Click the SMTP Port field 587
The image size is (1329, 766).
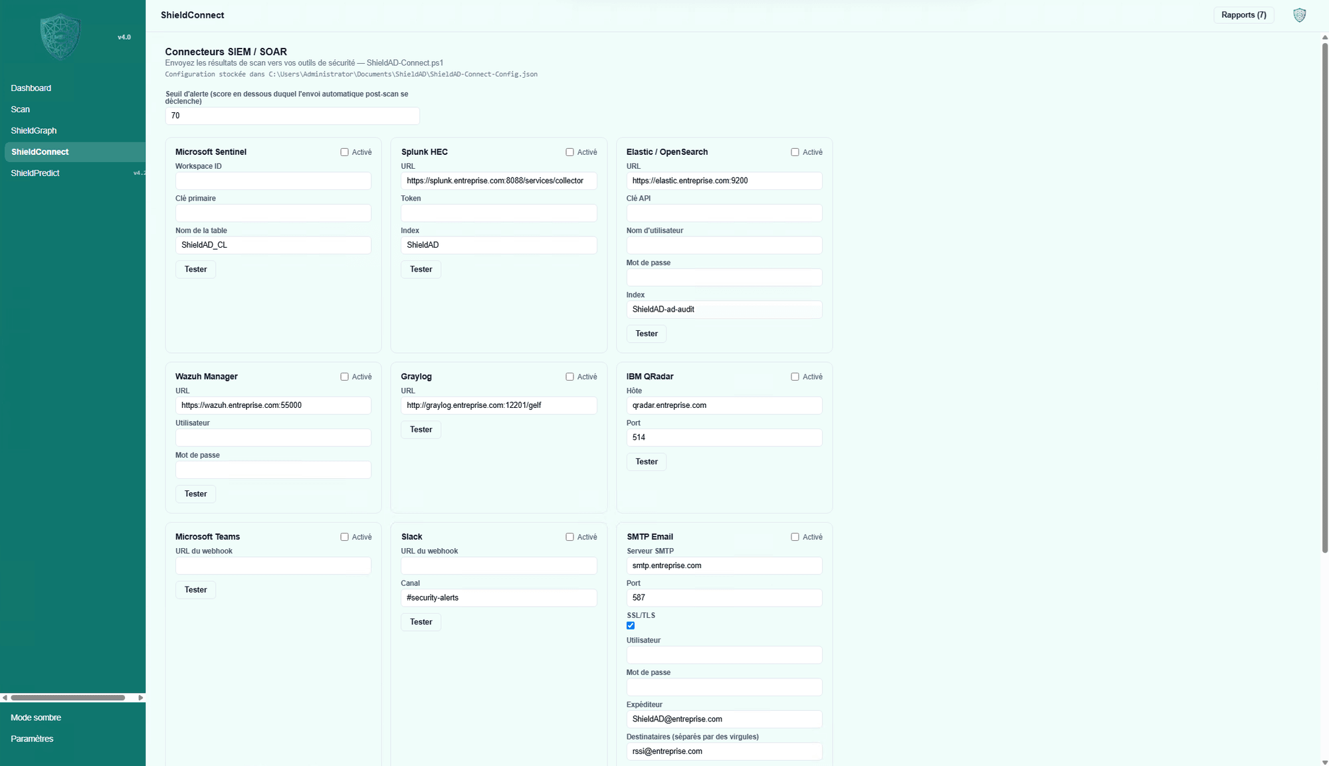tap(724, 598)
